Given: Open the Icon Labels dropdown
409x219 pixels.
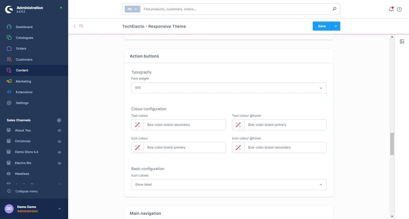Looking at the screenshot, I should 229,184.
